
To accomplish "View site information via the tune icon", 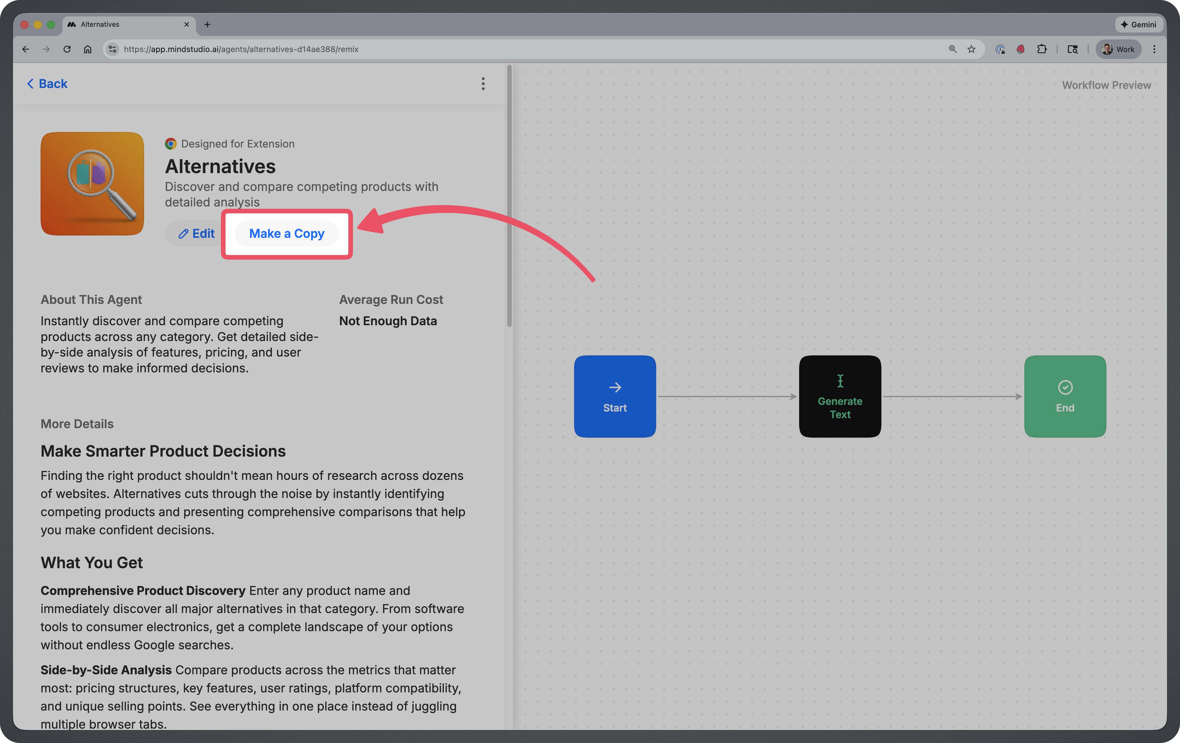I will [x=112, y=49].
